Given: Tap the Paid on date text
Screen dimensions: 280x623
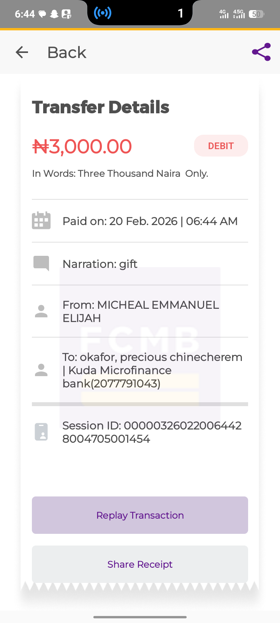Looking at the screenshot, I should pyautogui.click(x=150, y=221).
